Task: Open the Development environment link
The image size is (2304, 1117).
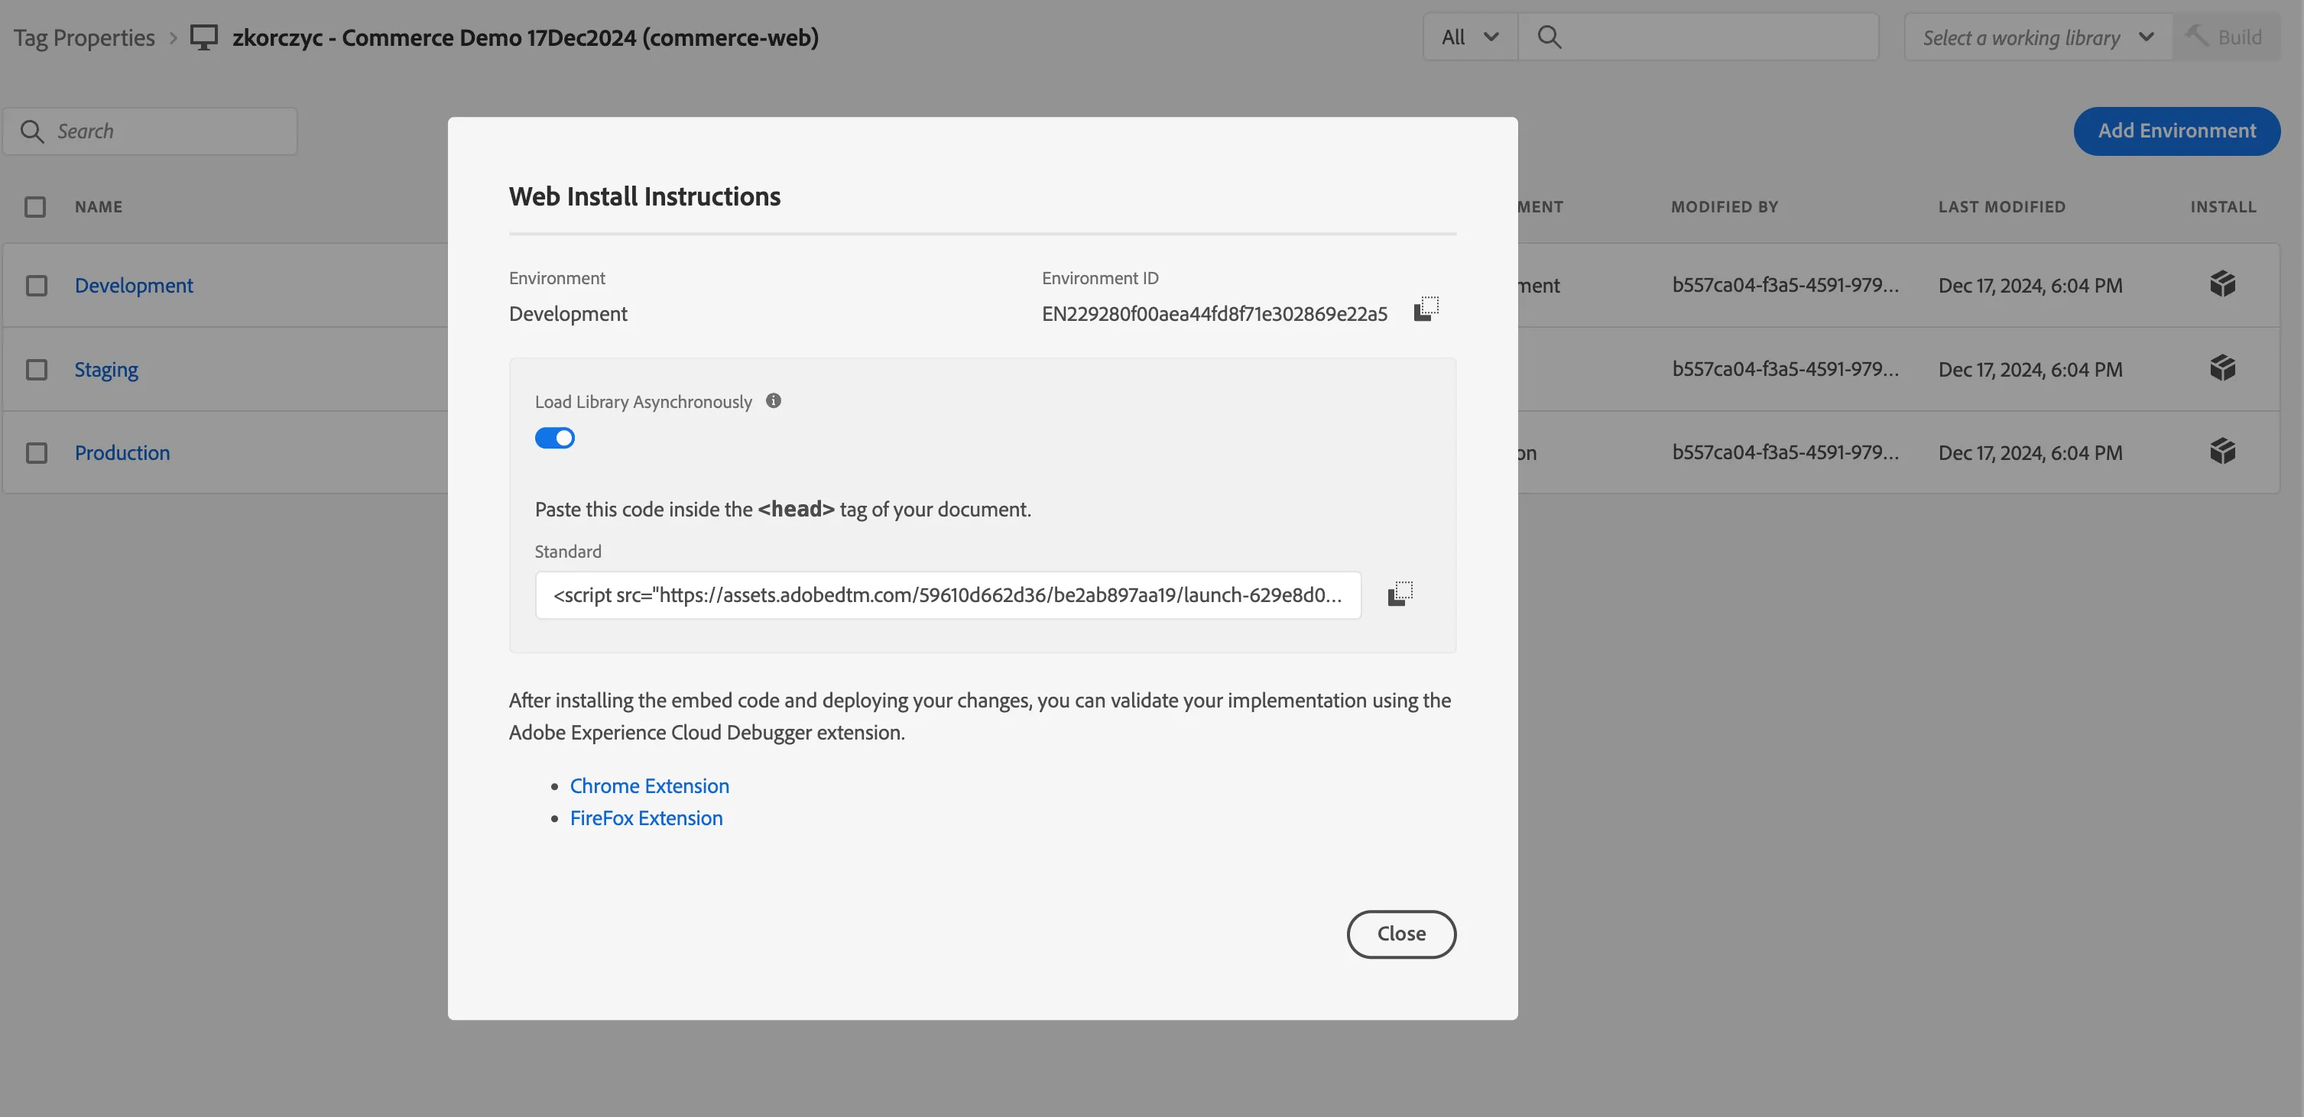Action: point(133,285)
